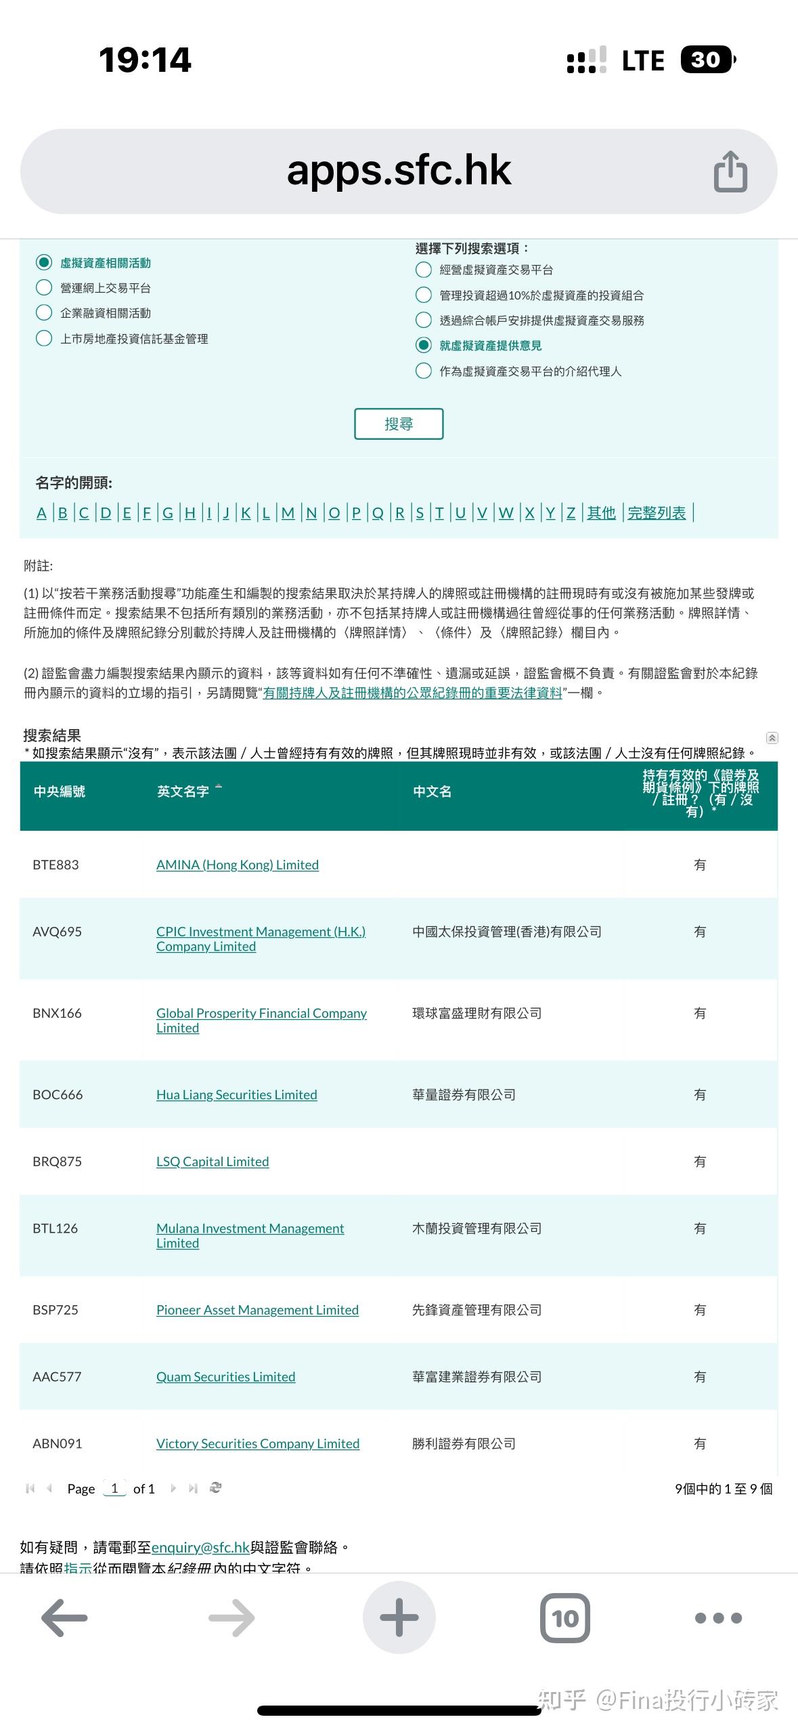The width and height of the screenshot is (798, 1732).
Task: Click central number BTL126 cell
Action: (x=55, y=1228)
